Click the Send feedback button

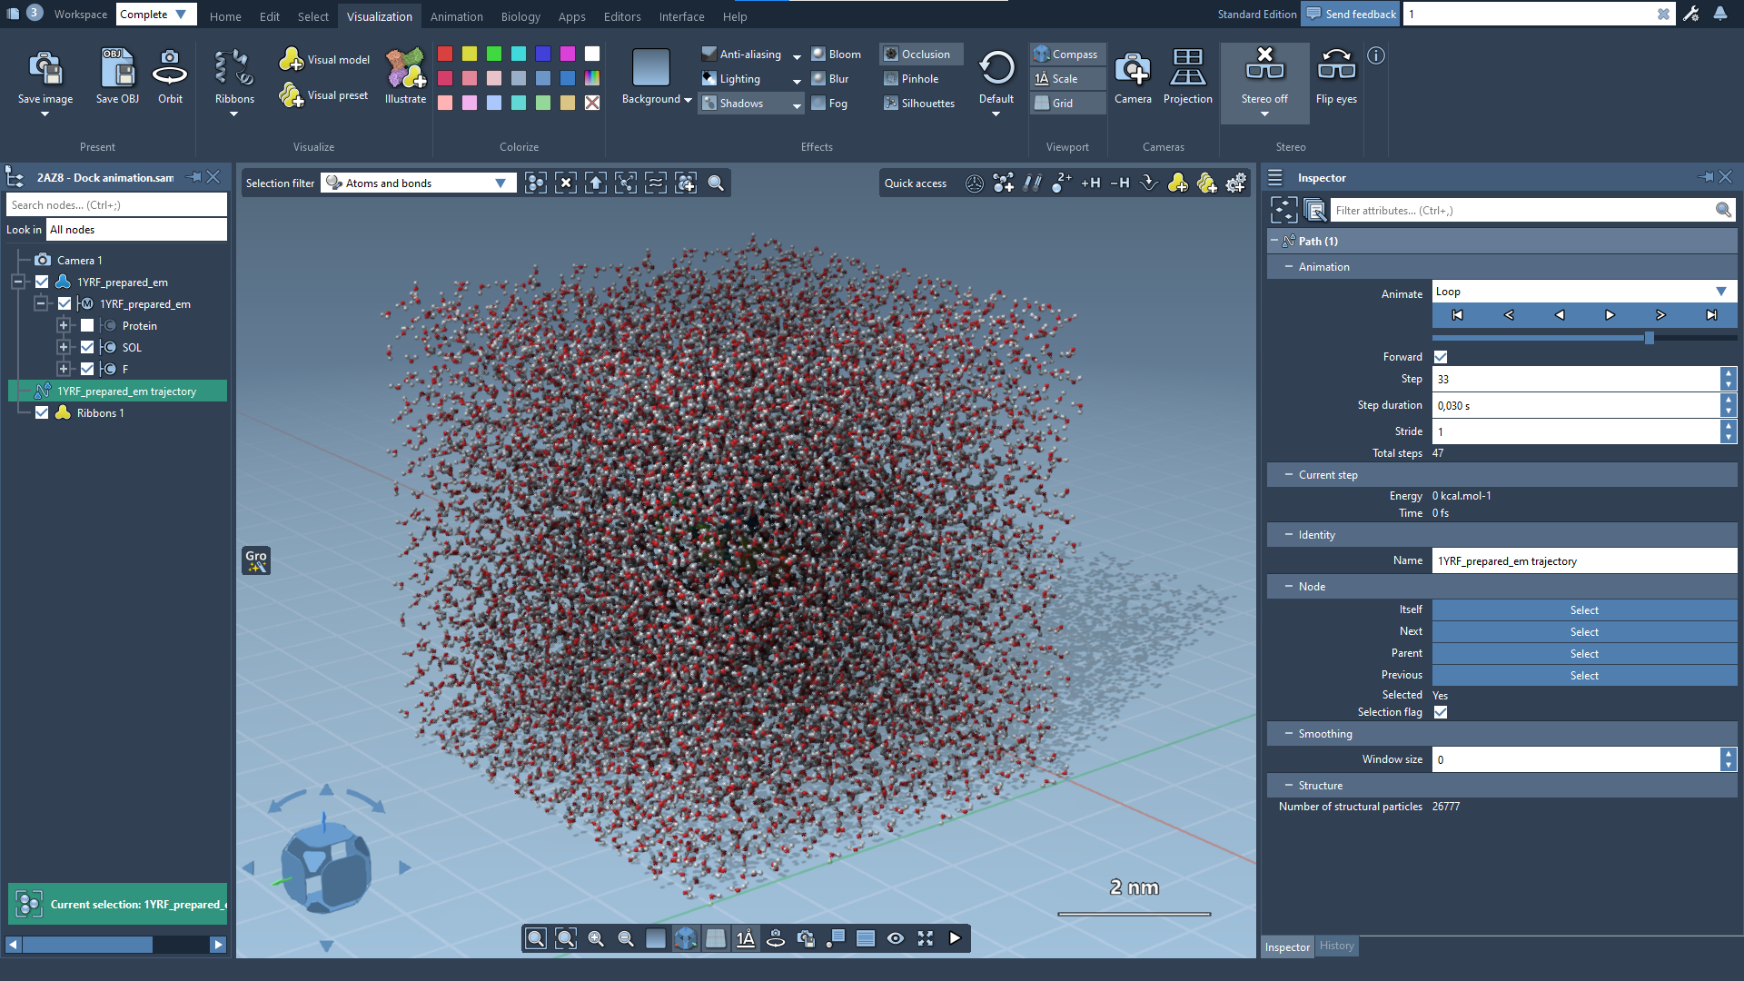click(x=1350, y=14)
